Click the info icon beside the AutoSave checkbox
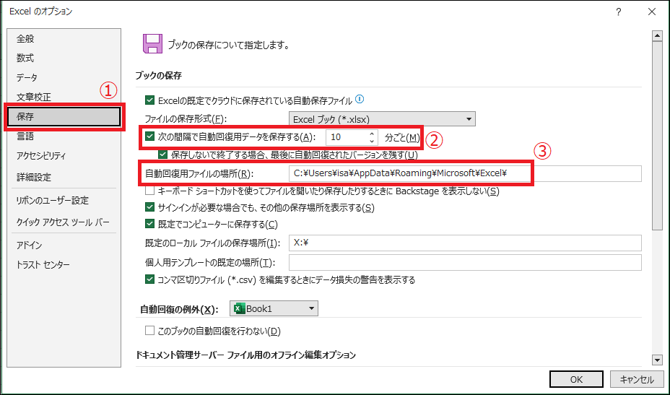Screen dimensions: 670x395 [360, 100]
